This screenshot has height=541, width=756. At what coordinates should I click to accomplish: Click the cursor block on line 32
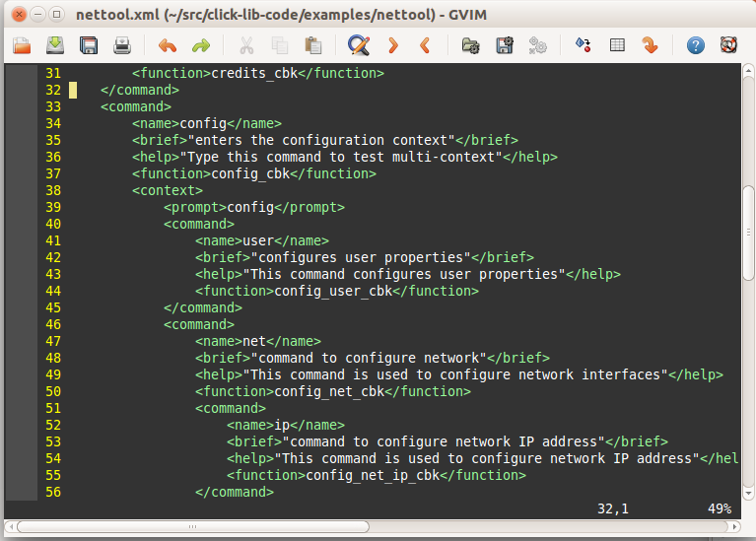[73, 91]
